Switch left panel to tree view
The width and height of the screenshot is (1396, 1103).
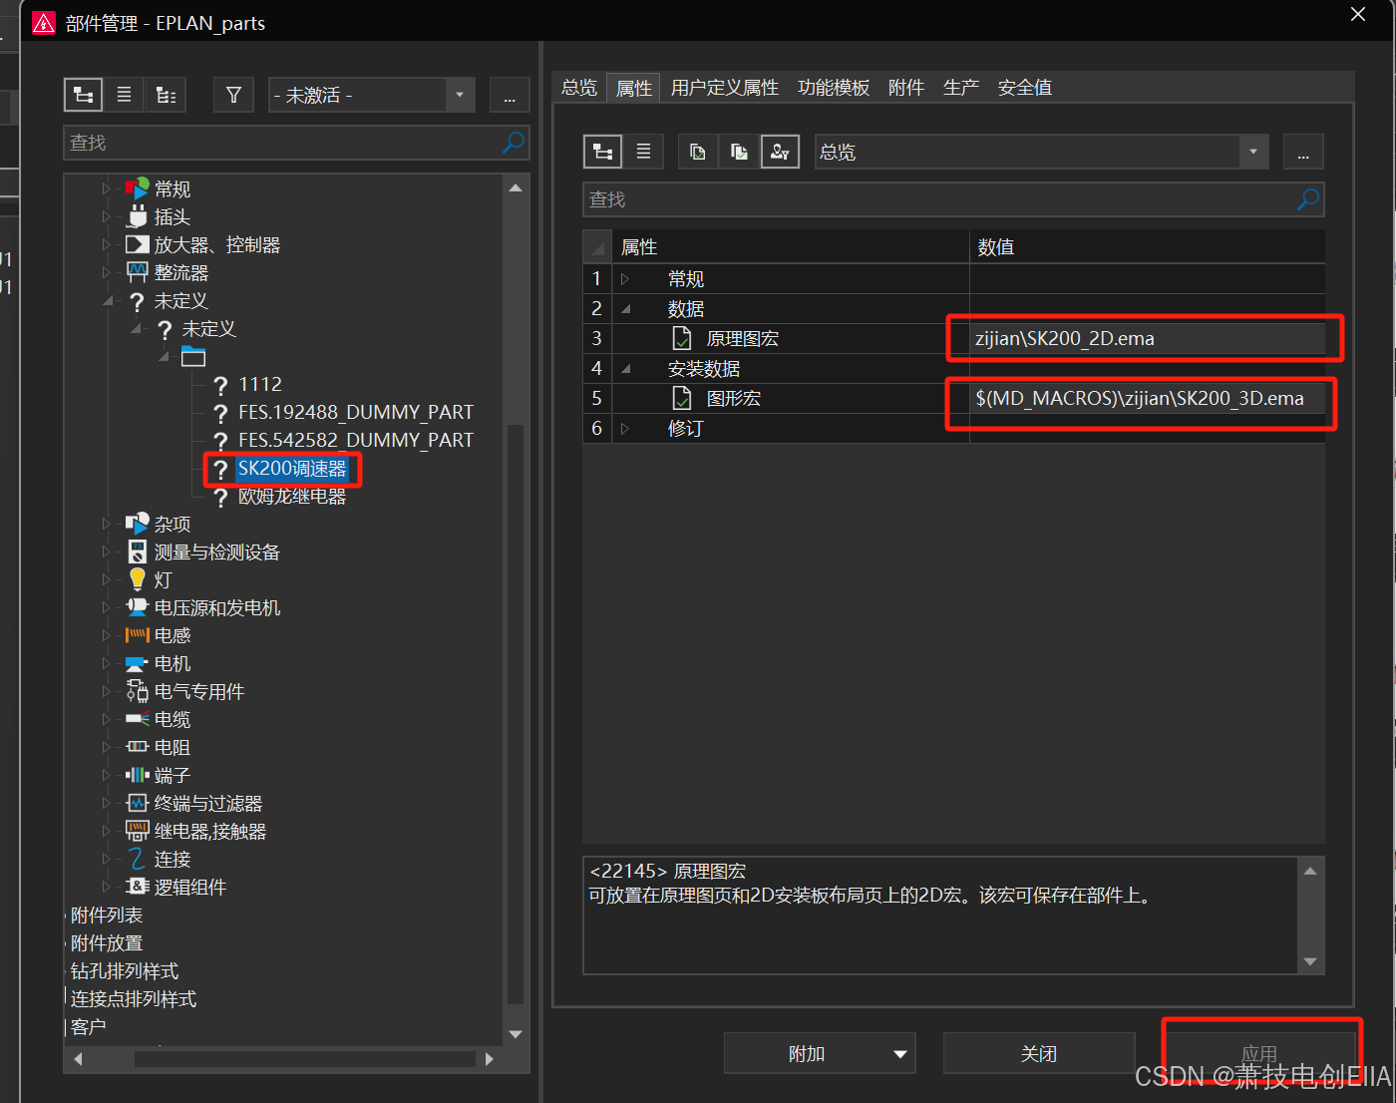(84, 95)
